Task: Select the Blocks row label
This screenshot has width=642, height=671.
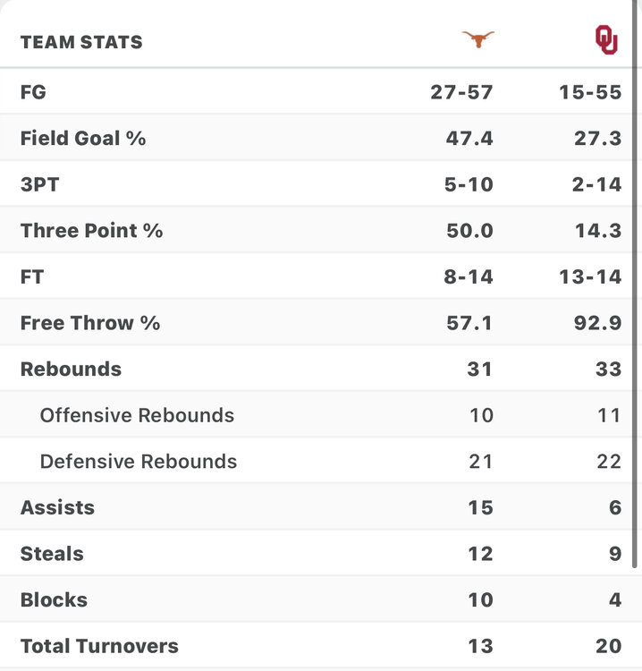Action: point(54,599)
